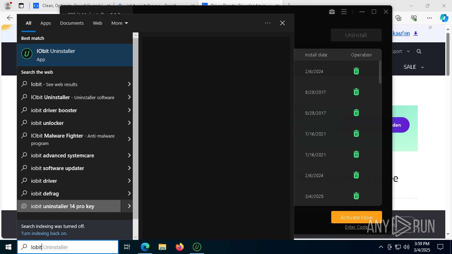Open IObit Uninstaller best match result

75,55
